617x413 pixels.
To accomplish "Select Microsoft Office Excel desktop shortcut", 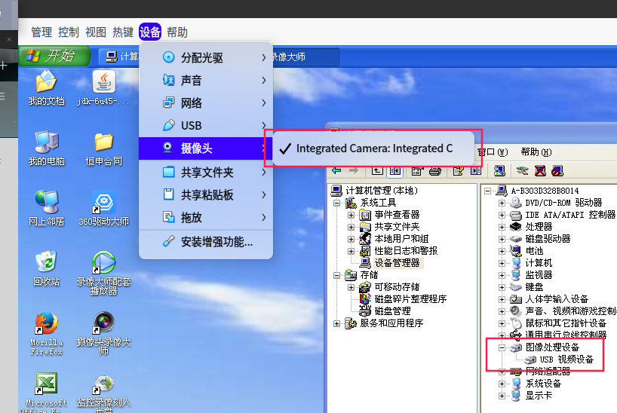I will click(47, 392).
